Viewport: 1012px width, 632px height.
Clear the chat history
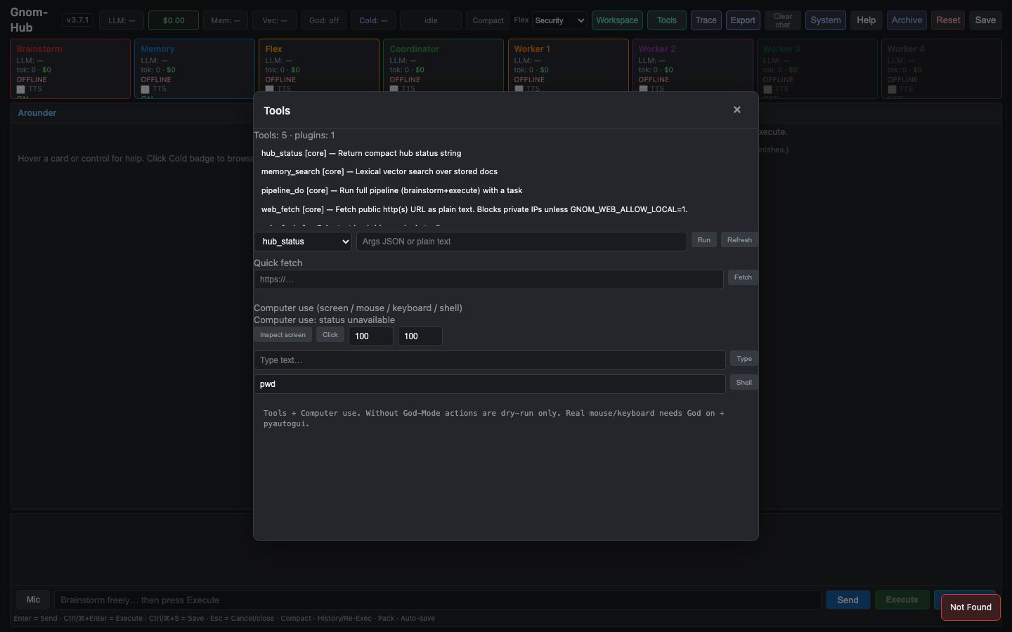click(x=783, y=20)
